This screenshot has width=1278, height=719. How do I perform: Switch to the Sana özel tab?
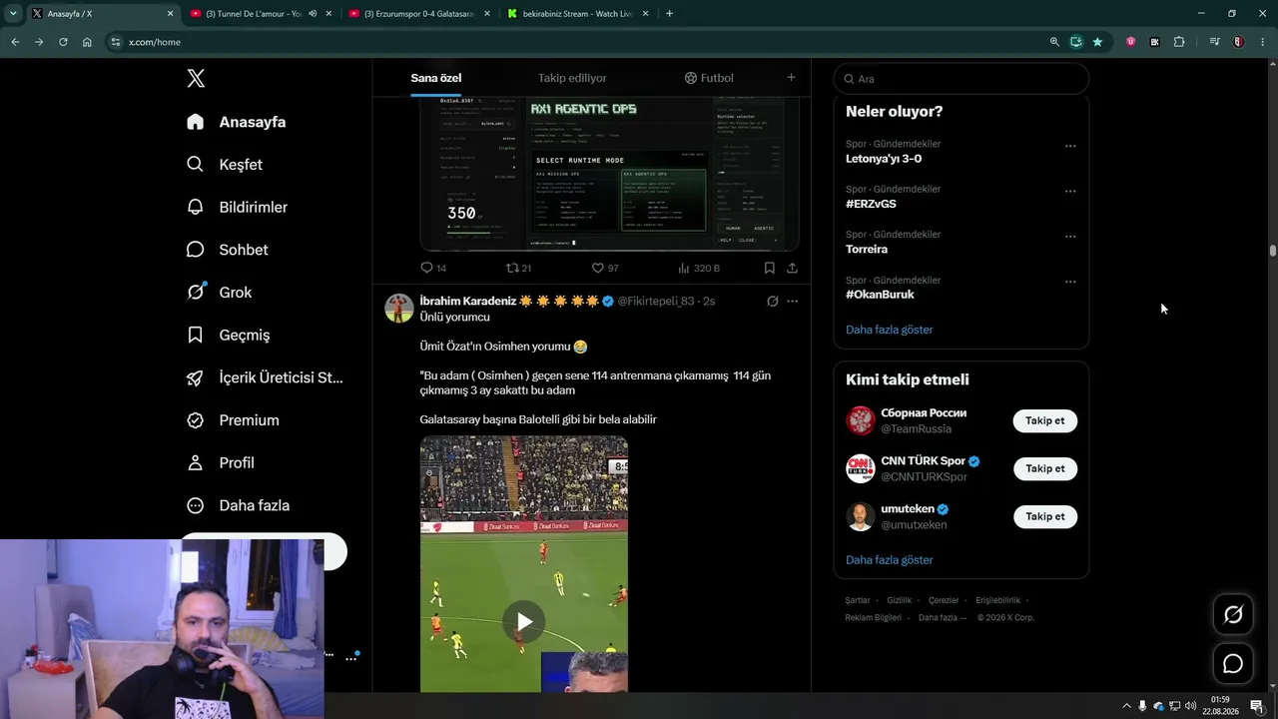[x=436, y=78]
